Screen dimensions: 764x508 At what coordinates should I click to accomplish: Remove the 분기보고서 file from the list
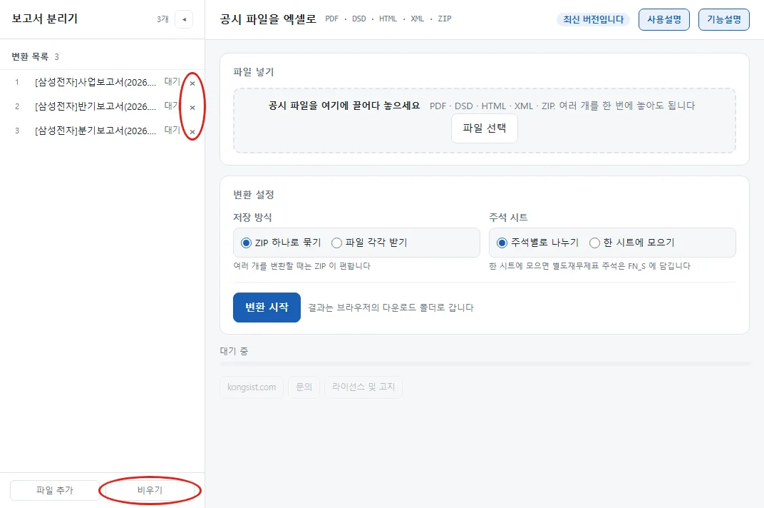pos(192,132)
